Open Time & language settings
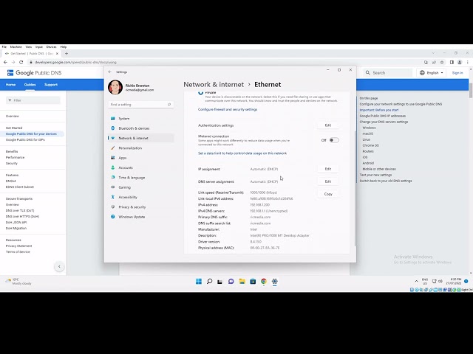Image resolution: width=473 pixels, height=354 pixels. 132,178
